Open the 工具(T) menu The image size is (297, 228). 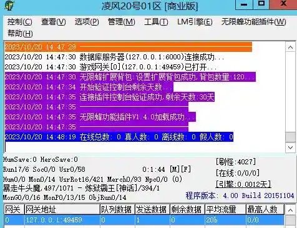pyautogui.click(x=156, y=22)
